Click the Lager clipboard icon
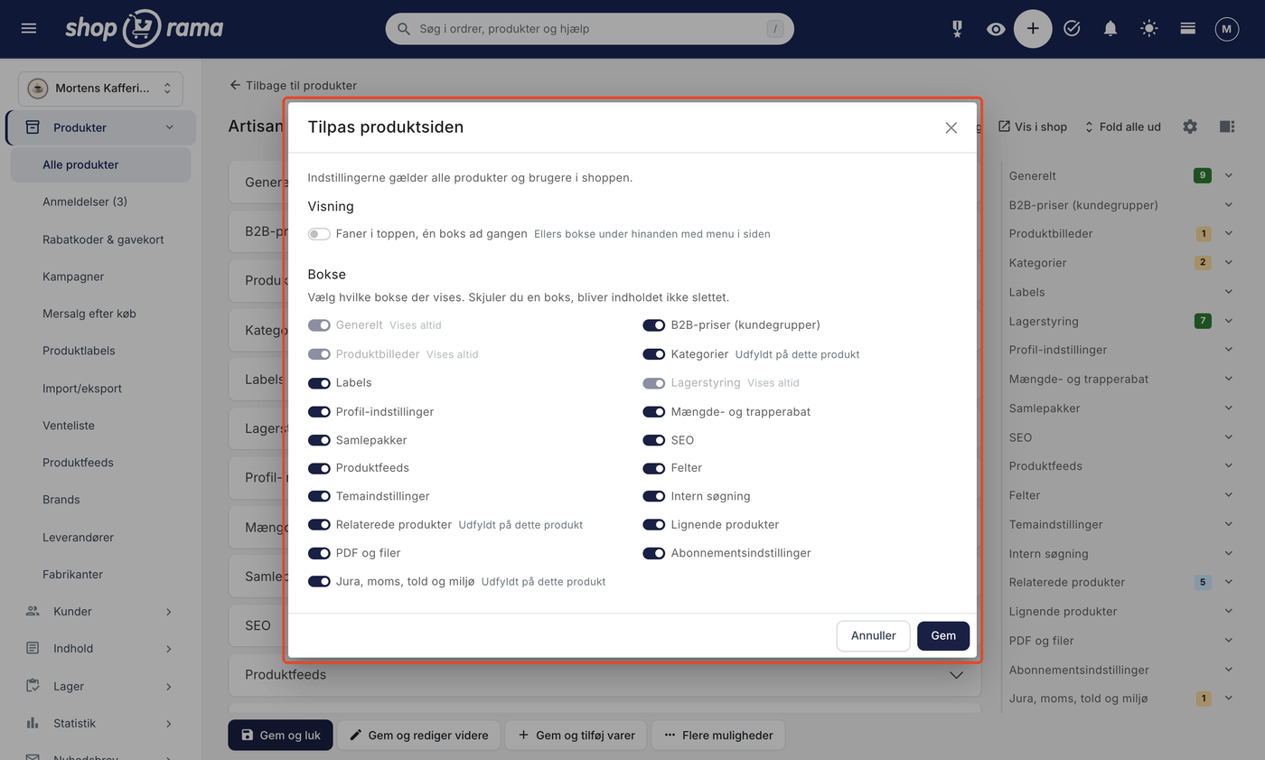Screen dimensions: 1265x760 coord(33,686)
